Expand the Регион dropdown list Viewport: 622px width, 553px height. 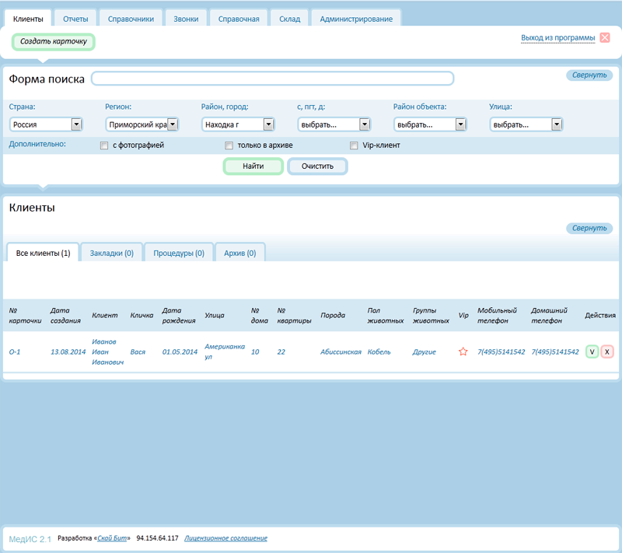[x=142, y=124]
